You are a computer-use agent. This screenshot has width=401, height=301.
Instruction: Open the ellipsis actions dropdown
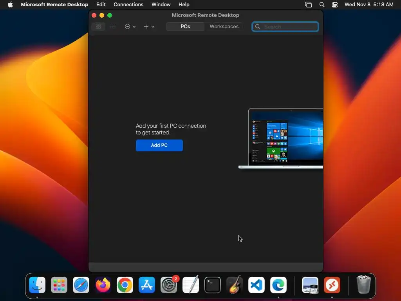click(x=130, y=26)
